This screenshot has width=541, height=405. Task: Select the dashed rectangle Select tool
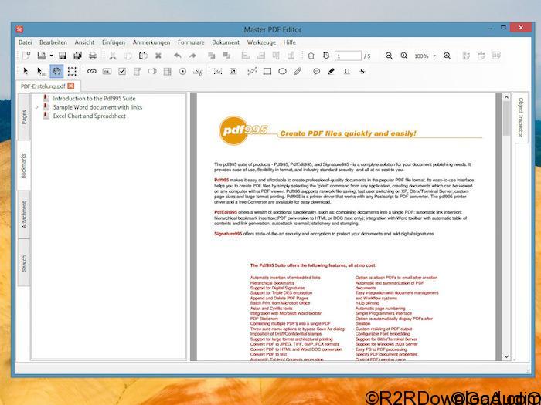[x=72, y=71]
